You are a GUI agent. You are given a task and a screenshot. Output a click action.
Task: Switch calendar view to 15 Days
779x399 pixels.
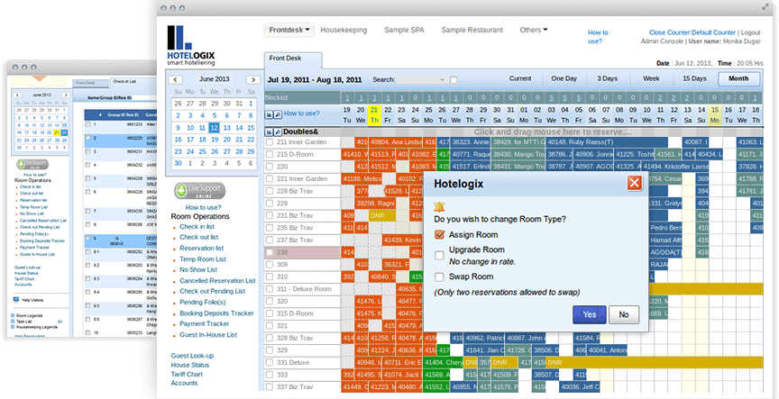[x=694, y=78]
